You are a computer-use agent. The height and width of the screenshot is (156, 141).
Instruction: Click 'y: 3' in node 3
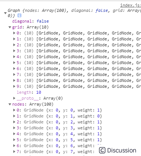[x=68, y=128]
